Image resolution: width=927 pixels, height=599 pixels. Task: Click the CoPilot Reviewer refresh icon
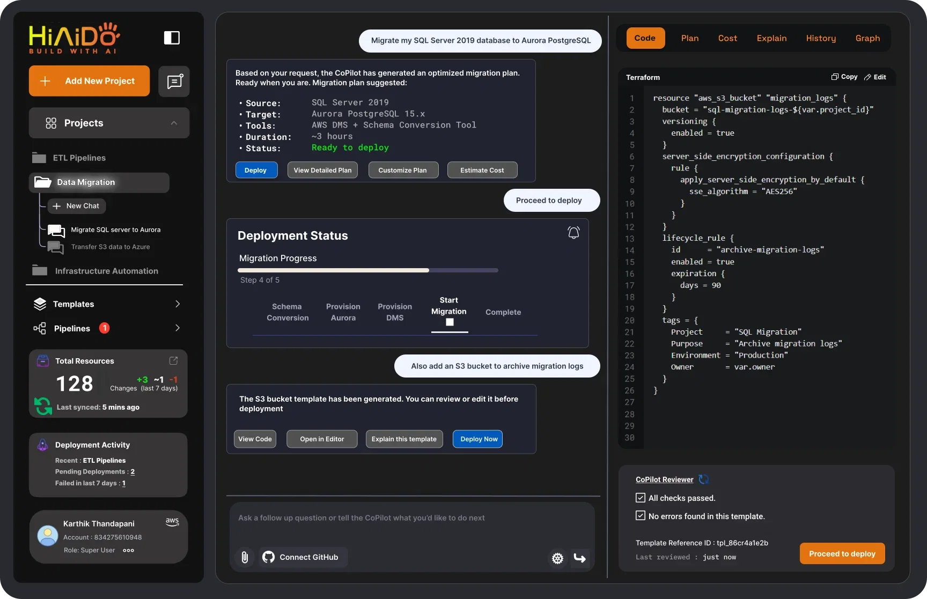click(x=704, y=479)
